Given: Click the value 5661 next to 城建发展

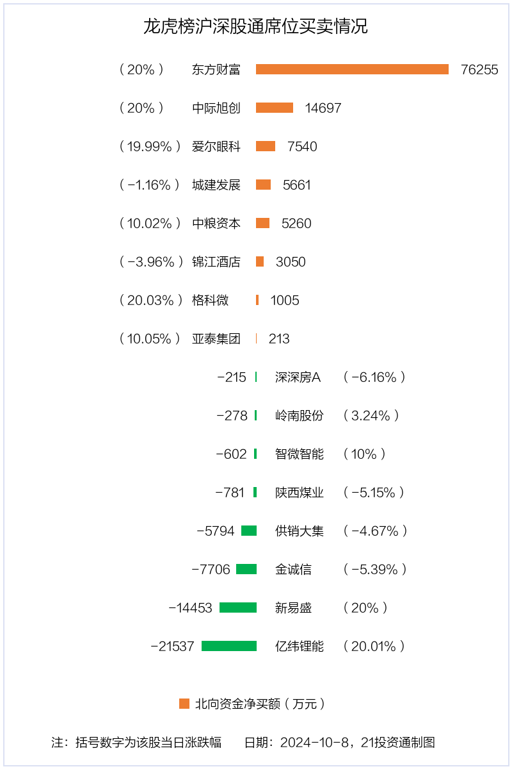Looking at the screenshot, I should pyautogui.click(x=297, y=185).
